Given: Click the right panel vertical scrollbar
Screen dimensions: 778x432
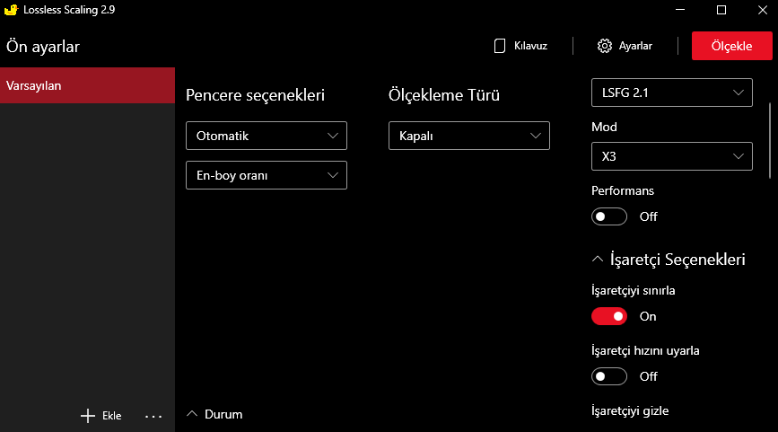Looking at the screenshot, I should point(770,140).
